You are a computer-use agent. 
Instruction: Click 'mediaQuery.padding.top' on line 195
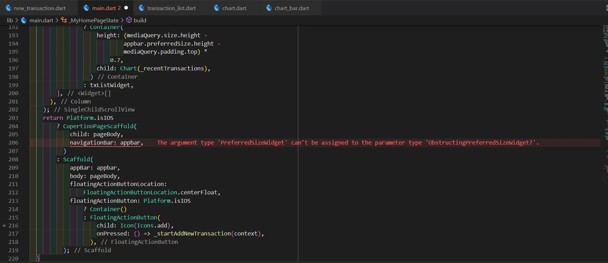click(x=160, y=52)
